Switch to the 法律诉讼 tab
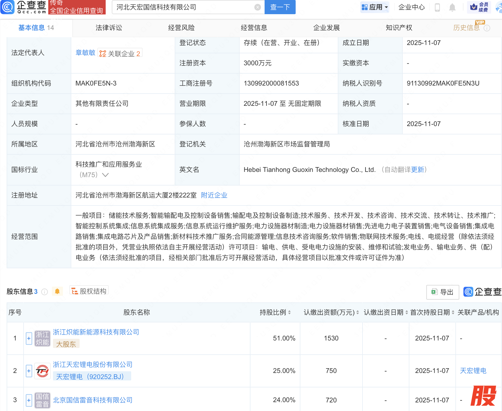 pyautogui.click(x=109, y=28)
